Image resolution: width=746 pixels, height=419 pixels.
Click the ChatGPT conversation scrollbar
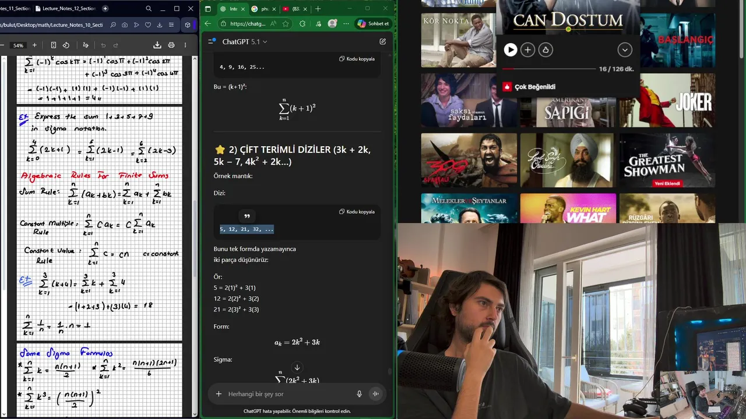390,371
